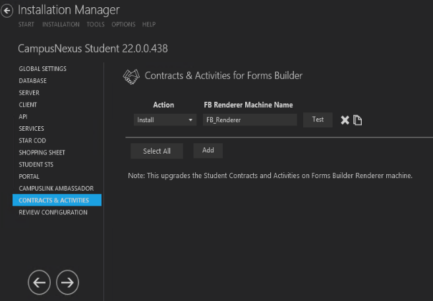Go to previous step with left arrow circle

[39, 282]
